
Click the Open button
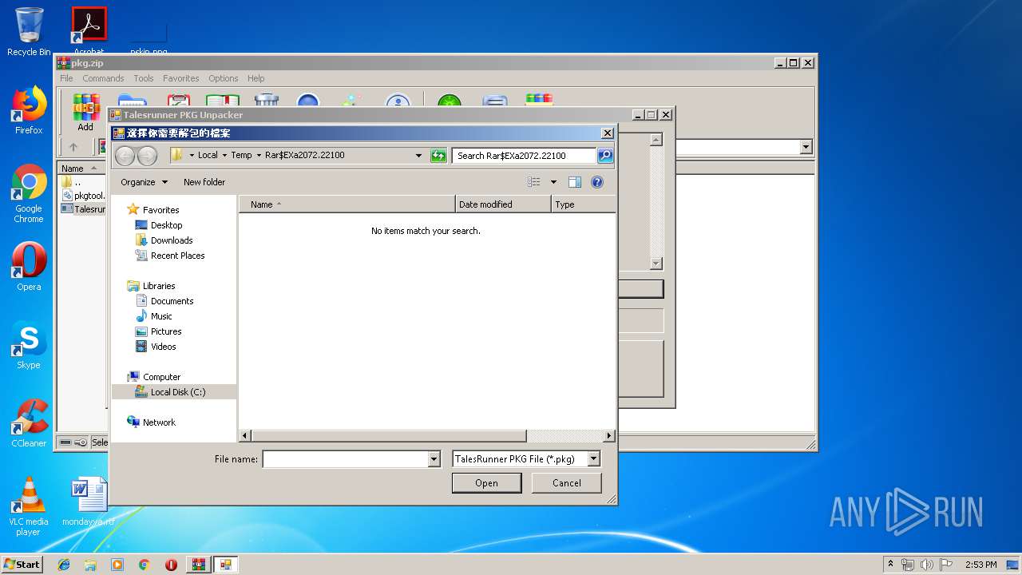point(486,483)
